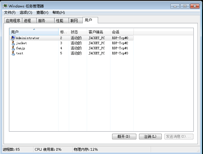Switch to the 应用程序 tab
Image resolution: width=203 pixels, height=154 pixels.
13,21
